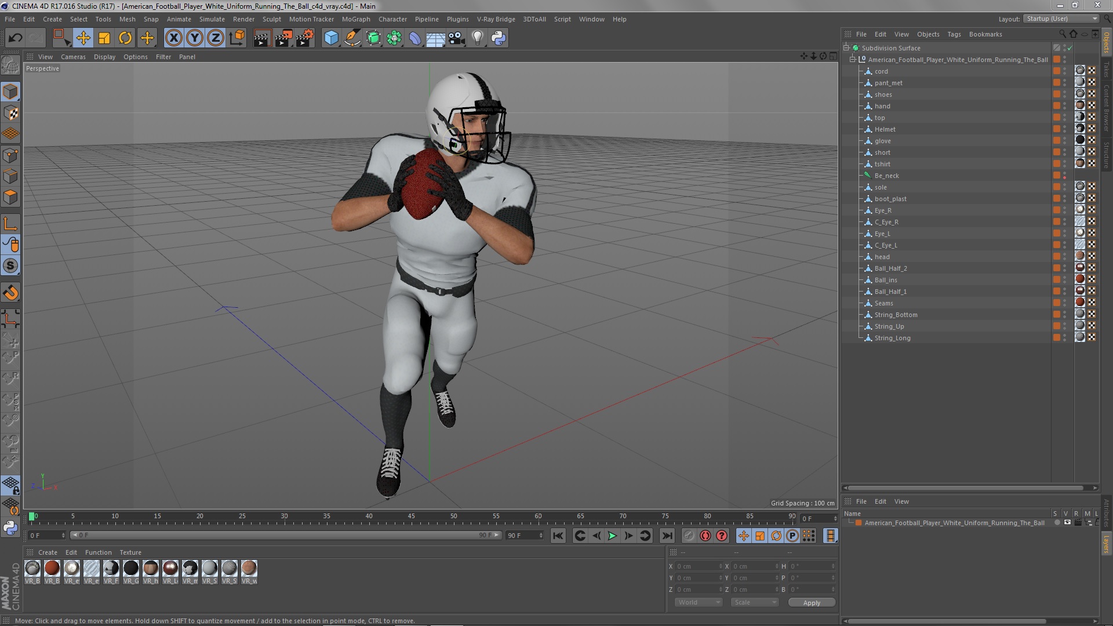Click the Undo arrow icon
This screenshot has height=626, width=1113.
click(15, 38)
